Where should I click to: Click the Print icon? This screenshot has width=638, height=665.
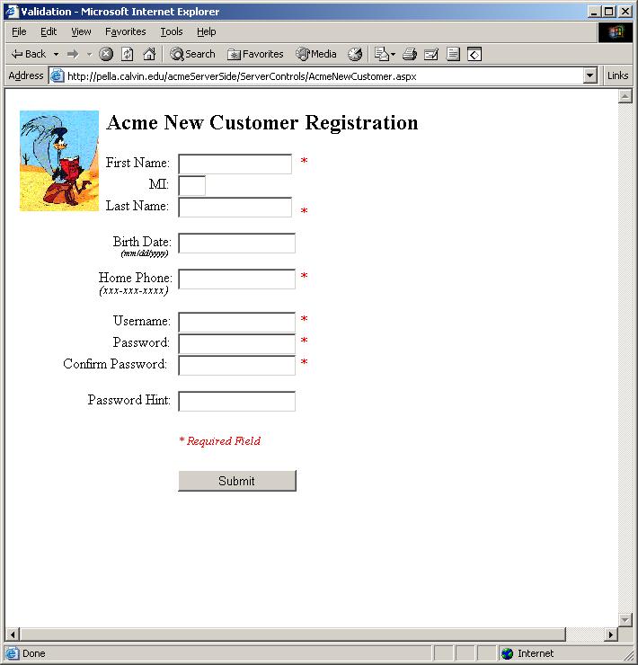[x=410, y=54]
